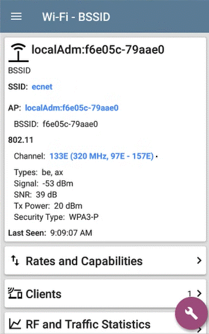Open the RF and Traffic Statistics card

click(x=105, y=323)
